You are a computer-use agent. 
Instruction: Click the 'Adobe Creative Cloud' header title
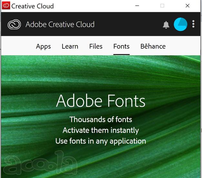pyautogui.click(x=60, y=24)
